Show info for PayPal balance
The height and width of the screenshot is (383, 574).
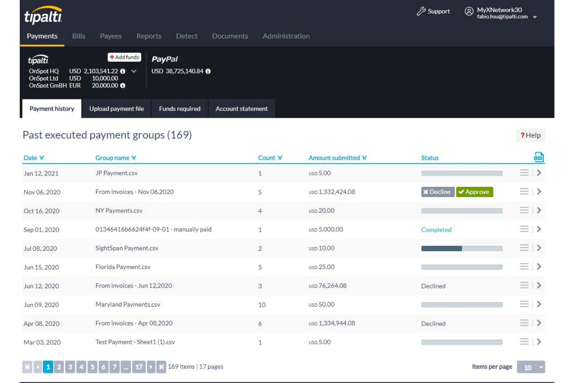208,71
